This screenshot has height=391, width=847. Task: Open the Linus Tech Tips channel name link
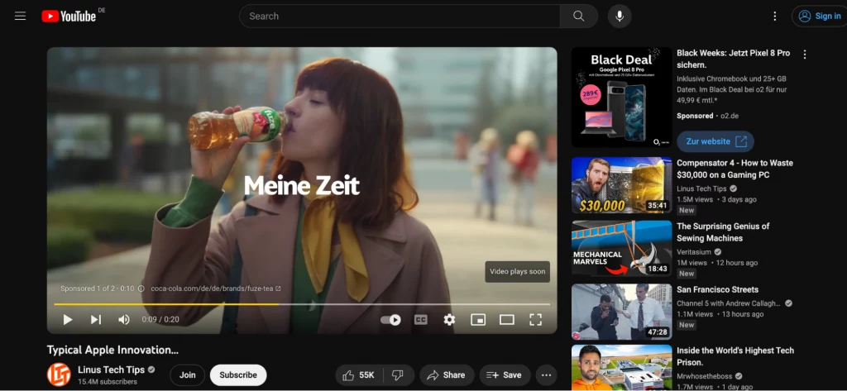coord(112,370)
